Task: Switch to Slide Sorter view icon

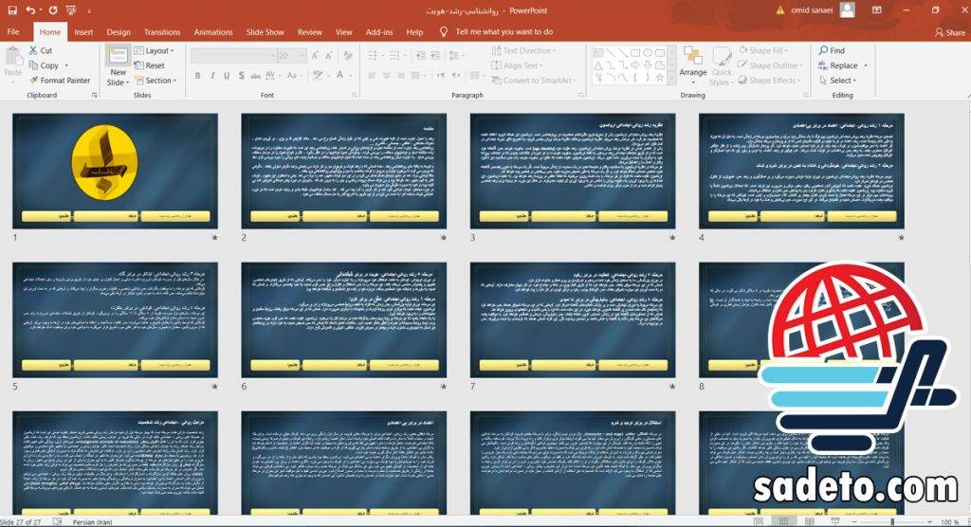Action: coord(783,521)
